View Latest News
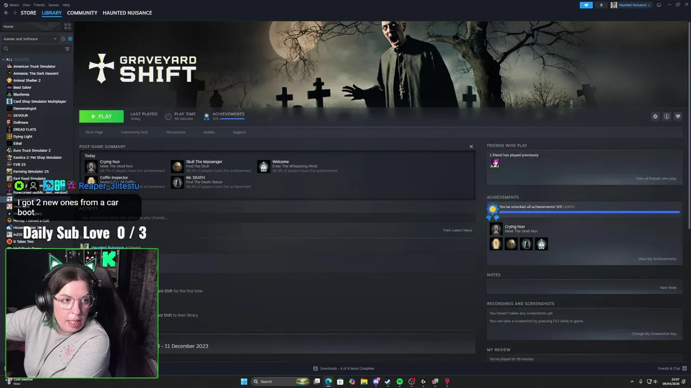This screenshot has width=691, height=388. click(457, 230)
